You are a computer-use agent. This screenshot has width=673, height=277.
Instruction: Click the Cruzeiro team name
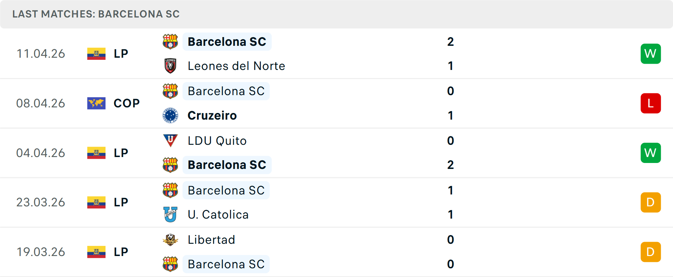pos(212,115)
